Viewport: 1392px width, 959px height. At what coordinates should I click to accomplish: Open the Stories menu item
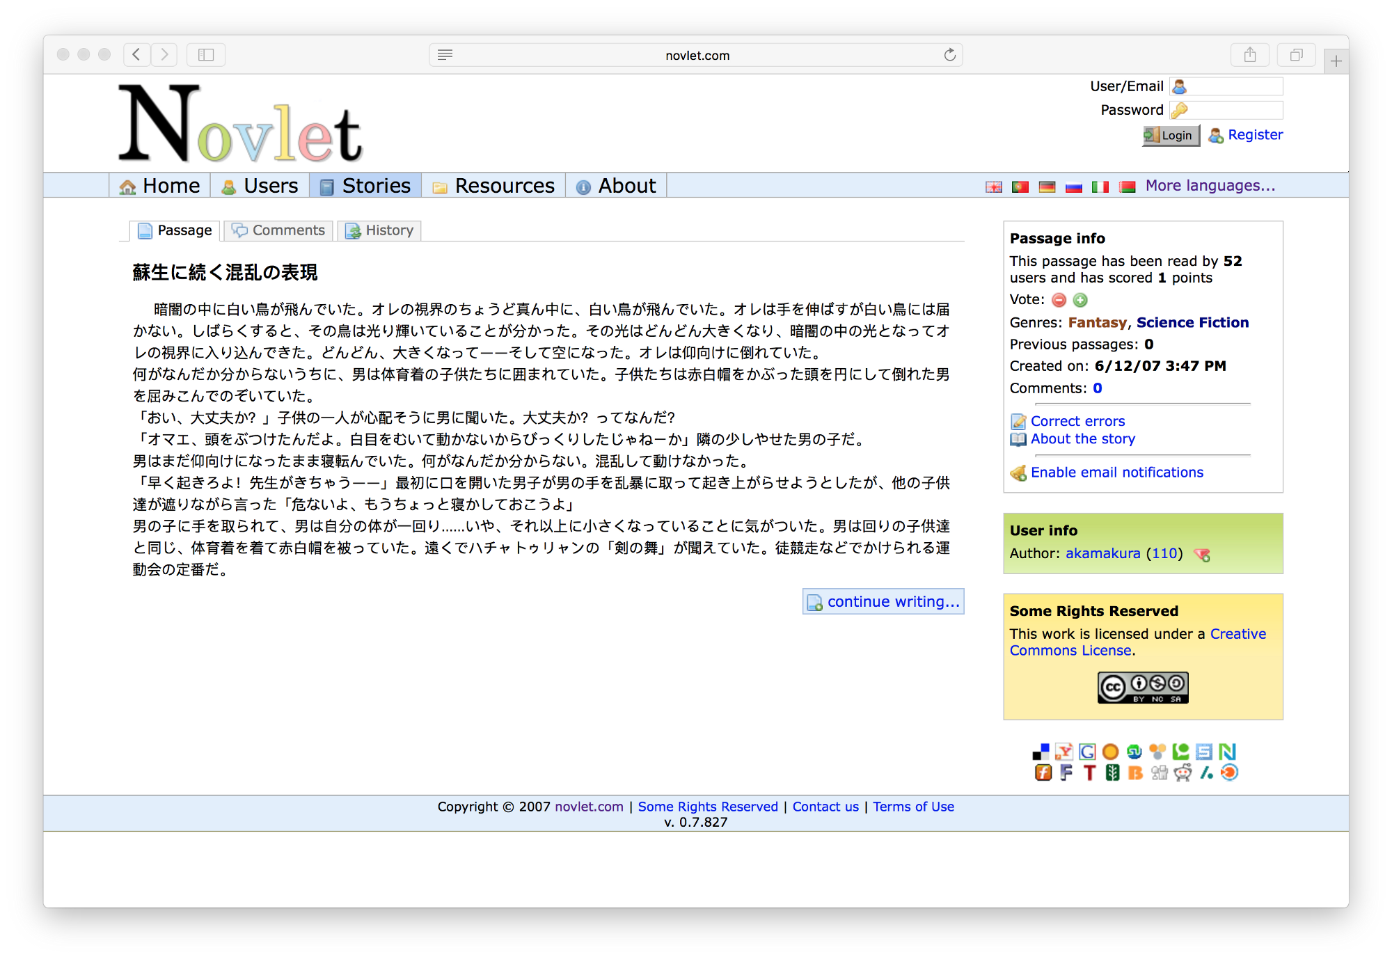[x=365, y=186]
